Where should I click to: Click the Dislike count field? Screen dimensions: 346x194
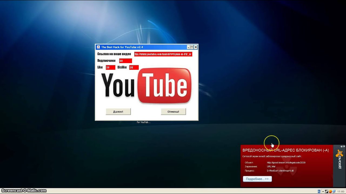coord(134,67)
